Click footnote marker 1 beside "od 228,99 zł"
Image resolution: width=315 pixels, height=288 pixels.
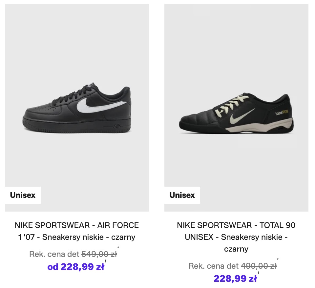(x=105, y=261)
